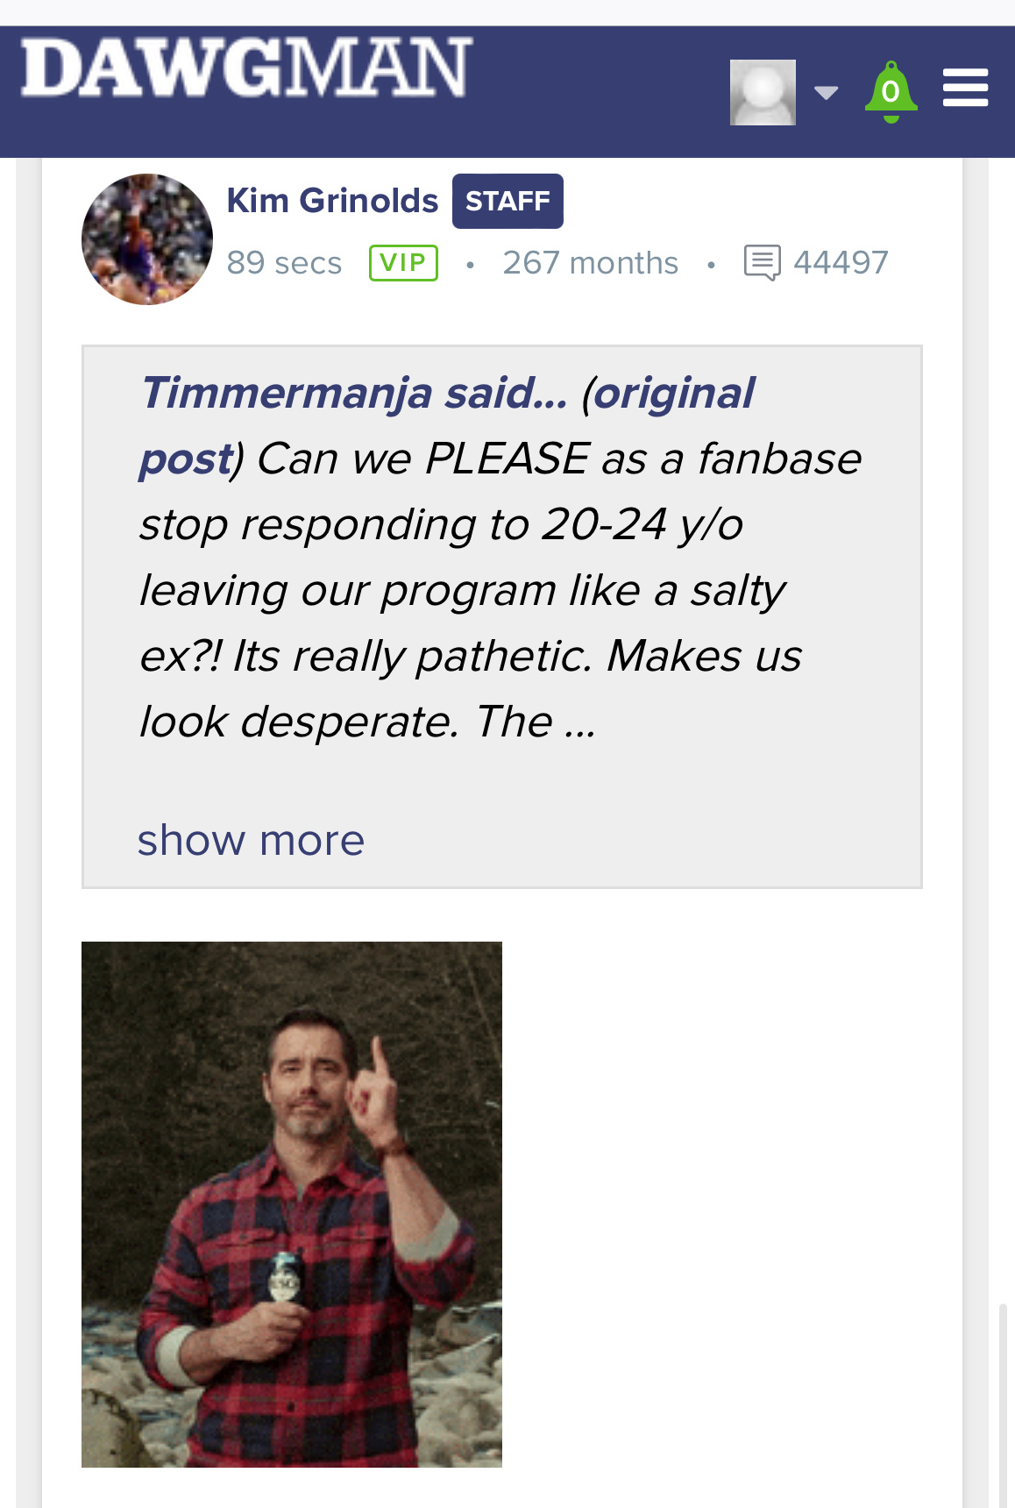This screenshot has height=1508, width=1015.
Task: Open the plaid shirt man GIF
Action: point(292,1204)
